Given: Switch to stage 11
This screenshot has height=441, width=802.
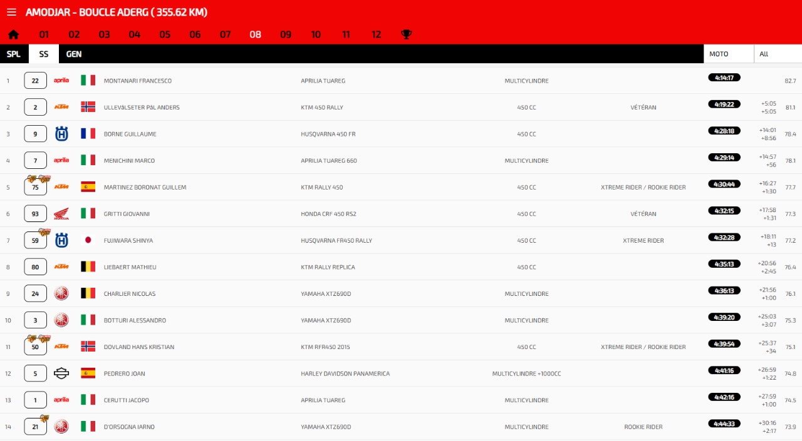Looking at the screenshot, I should [346, 34].
